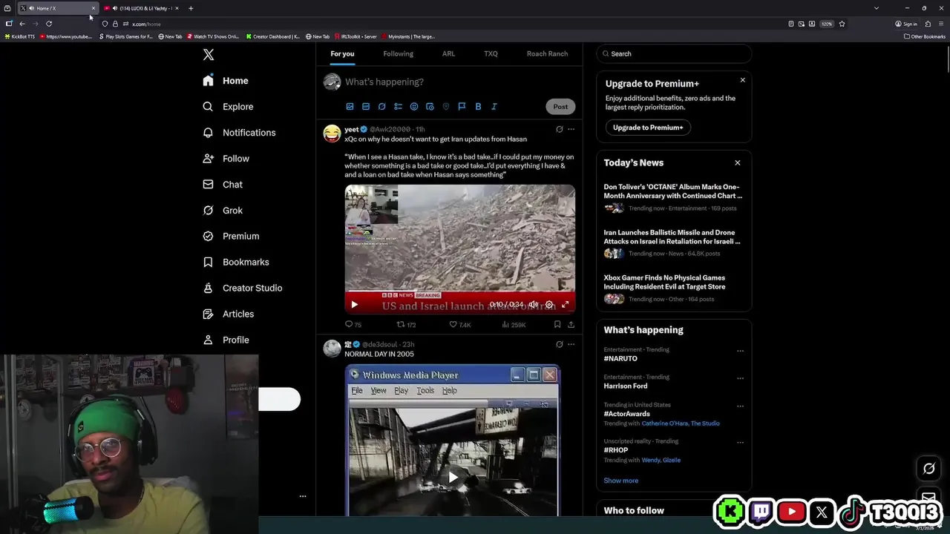950x534 pixels.
Task: Like yeet's post with 7.4K likes
Action: [x=460, y=325]
